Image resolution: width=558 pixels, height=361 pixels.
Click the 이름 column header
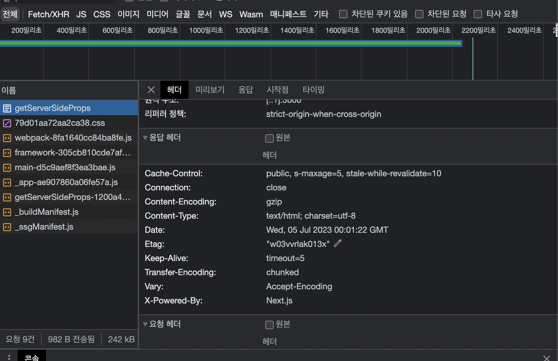69,90
